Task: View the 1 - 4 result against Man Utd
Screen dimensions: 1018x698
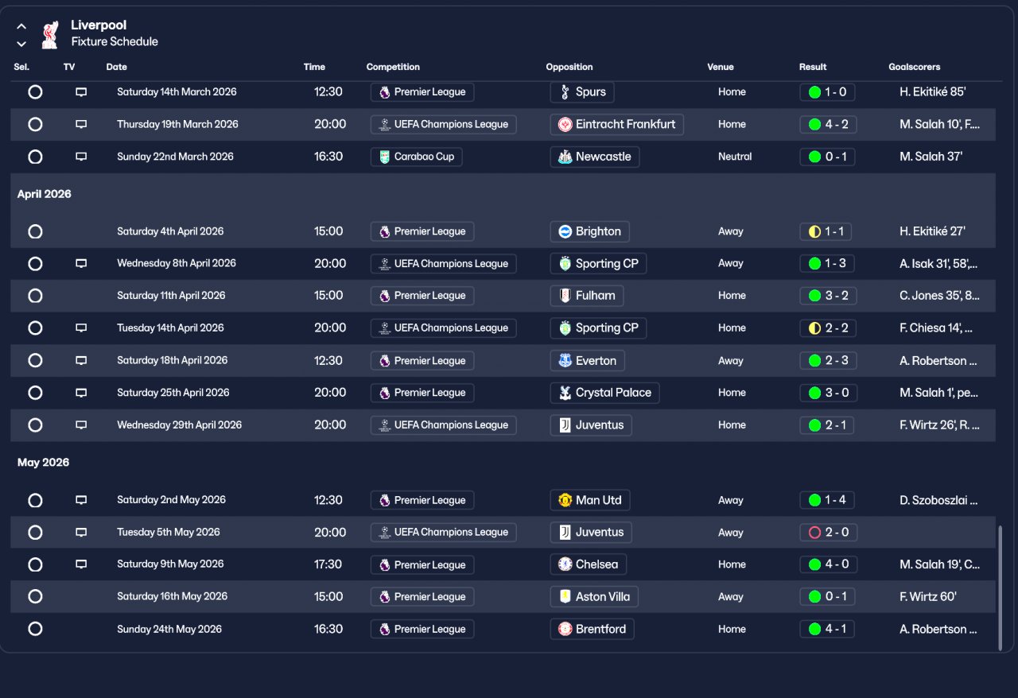Action: coord(828,500)
